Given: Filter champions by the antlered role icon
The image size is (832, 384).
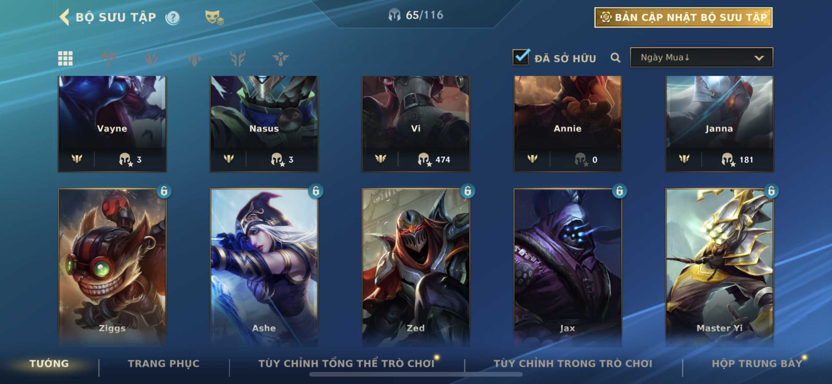Looking at the screenshot, I should click(237, 58).
